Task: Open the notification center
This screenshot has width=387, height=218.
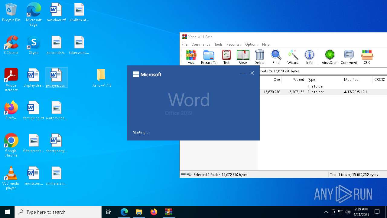Action: click(x=377, y=212)
